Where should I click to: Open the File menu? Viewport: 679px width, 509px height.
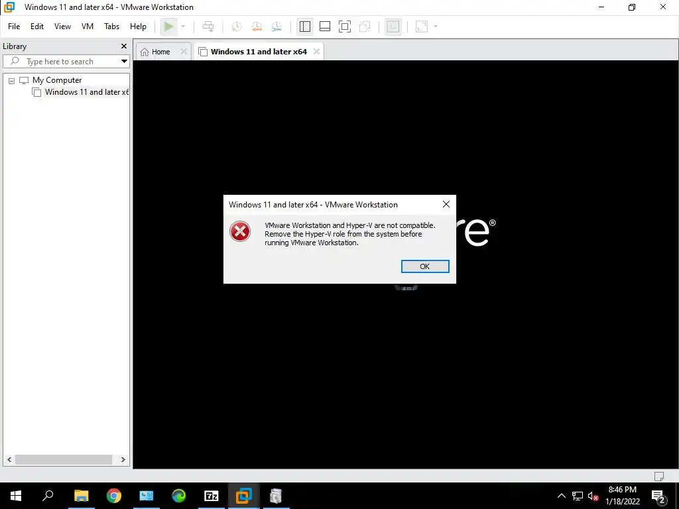[14, 27]
